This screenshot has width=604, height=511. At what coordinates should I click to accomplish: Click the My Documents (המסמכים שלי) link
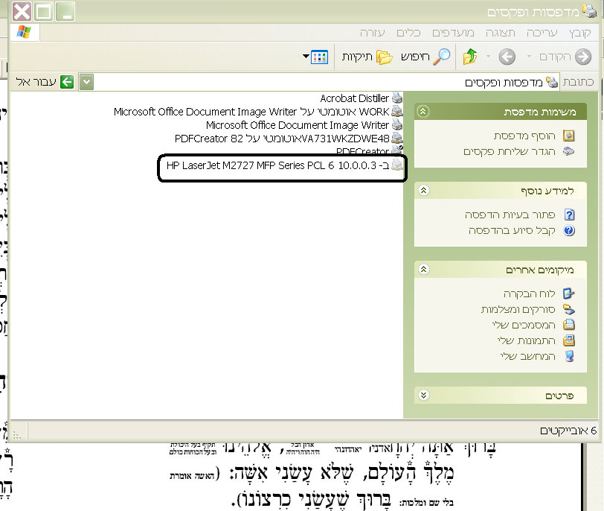pyautogui.click(x=524, y=325)
